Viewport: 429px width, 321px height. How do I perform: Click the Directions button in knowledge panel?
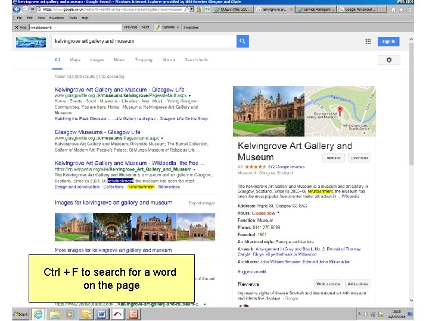(x=359, y=158)
